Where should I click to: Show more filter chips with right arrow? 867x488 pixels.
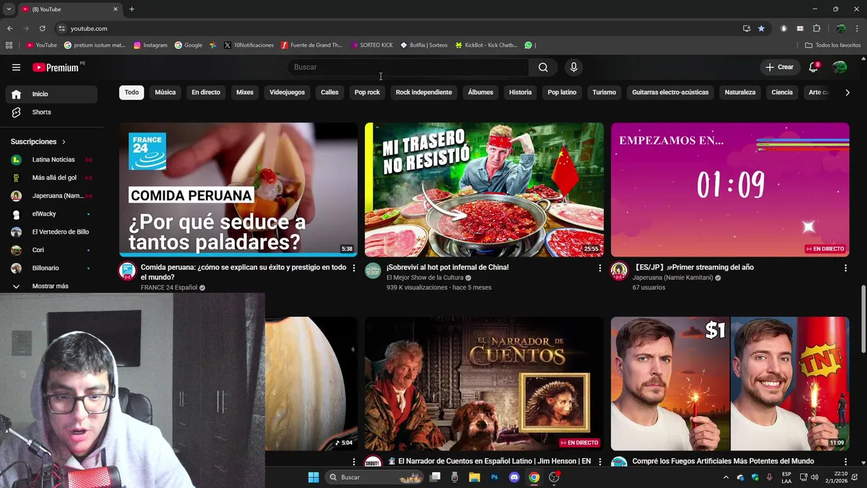point(847,92)
